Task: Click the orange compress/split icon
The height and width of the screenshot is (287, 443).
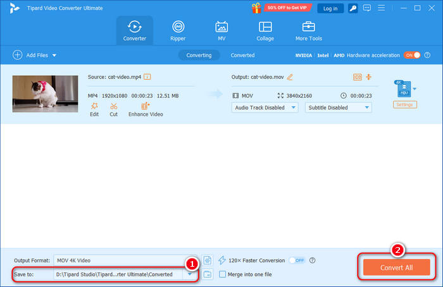Action: coord(369,76)
